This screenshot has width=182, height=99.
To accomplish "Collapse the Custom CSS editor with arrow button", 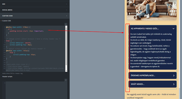I will 66,24.
